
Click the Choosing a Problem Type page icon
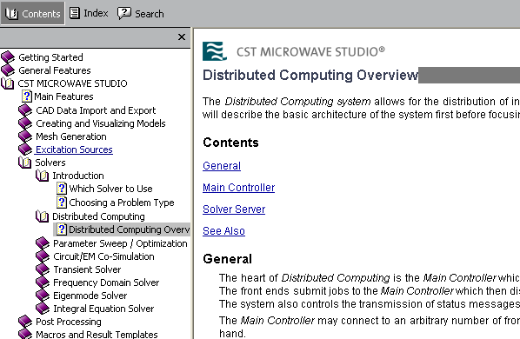pos(62,203)
